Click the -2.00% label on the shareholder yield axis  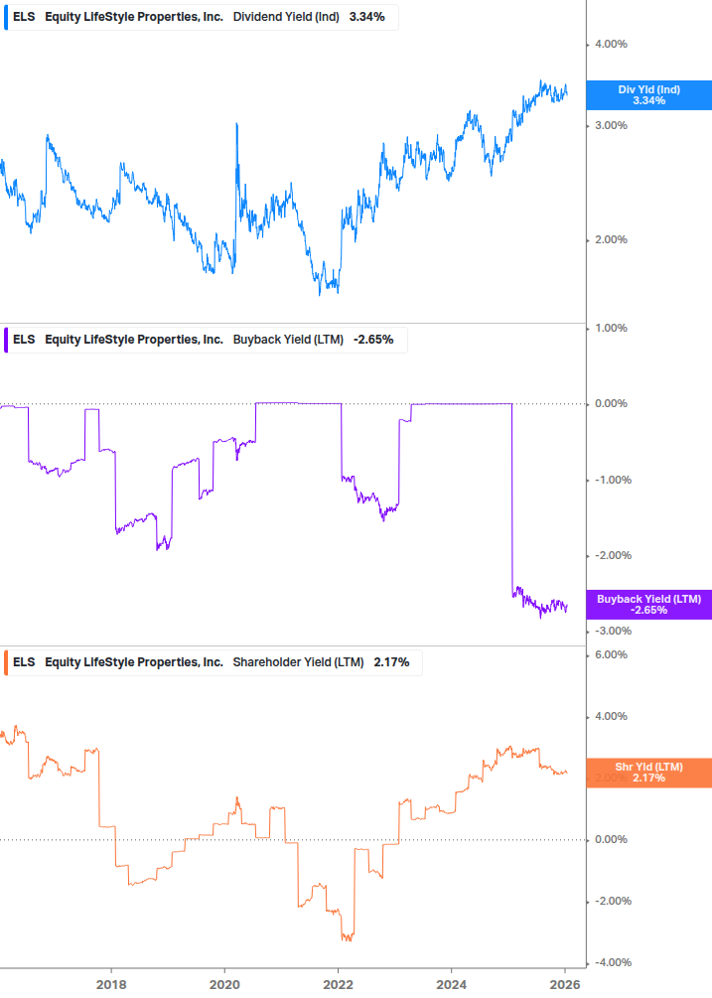pos(613,902)
